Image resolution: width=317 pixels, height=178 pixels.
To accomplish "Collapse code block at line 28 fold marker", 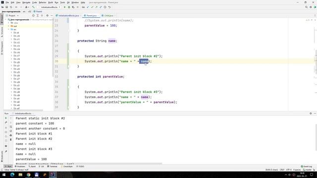I will pos(69,51).
